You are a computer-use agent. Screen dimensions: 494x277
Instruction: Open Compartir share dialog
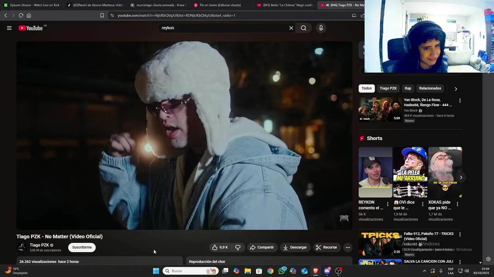(x=262, y=247)
